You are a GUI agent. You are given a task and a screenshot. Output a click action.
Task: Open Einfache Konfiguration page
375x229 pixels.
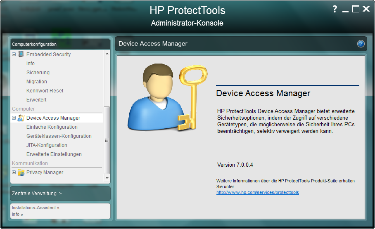[52, 127]
